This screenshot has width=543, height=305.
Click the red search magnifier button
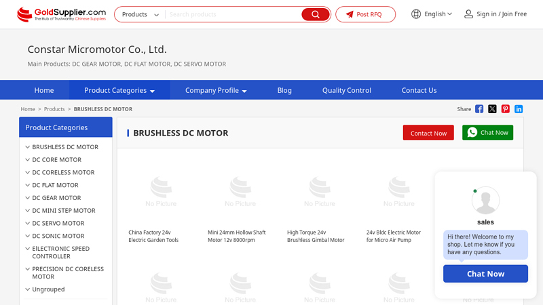point(315,14)
